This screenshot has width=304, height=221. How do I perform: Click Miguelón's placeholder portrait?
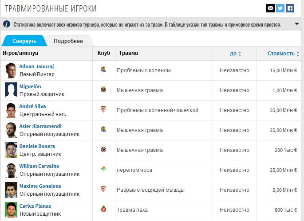[11, 90]
